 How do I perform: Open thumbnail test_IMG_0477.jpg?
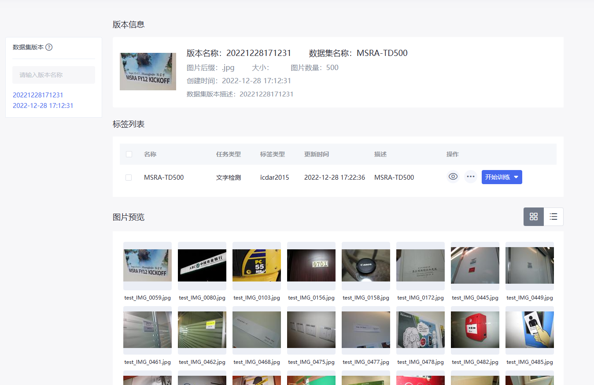[x=366, y=330]
